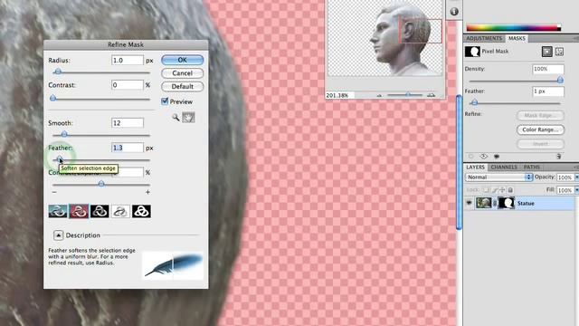Click the Pixel Mask thumbnail in Masks panel
Screen dimensions: 579x326
point(472,52)
